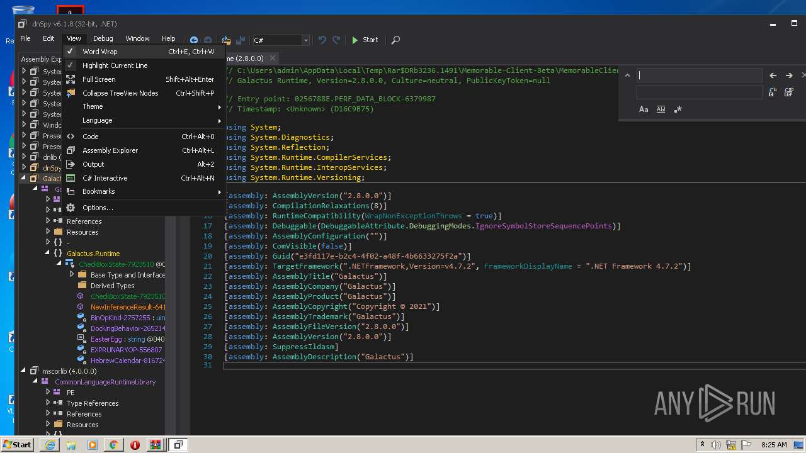Click the Output arrow icon
The width and height of the screenshot is (806, 453).
pos(71,164)
